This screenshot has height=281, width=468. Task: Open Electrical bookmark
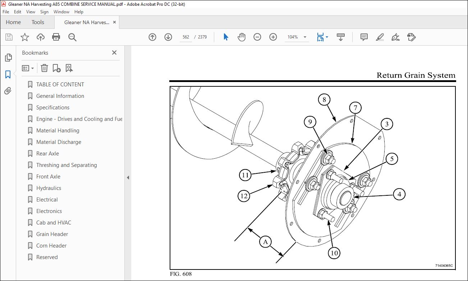pos(47,200)
